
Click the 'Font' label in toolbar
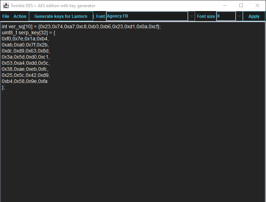(x=101, y=16)
